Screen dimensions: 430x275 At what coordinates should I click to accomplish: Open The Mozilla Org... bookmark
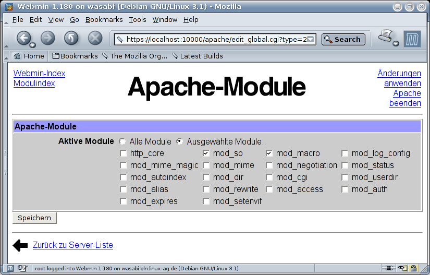134,56
